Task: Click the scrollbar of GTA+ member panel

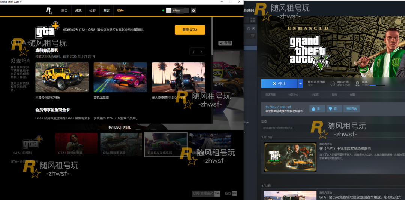Action: pos(212,36)
